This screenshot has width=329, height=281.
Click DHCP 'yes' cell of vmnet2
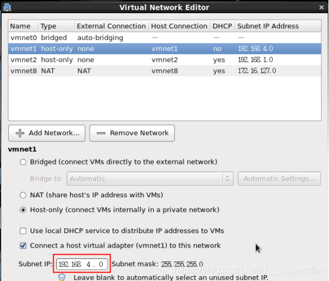[x=219, y=60]
